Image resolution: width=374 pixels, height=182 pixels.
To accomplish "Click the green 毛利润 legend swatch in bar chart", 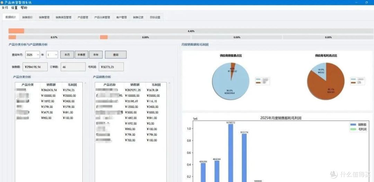I will click(353, 129).
